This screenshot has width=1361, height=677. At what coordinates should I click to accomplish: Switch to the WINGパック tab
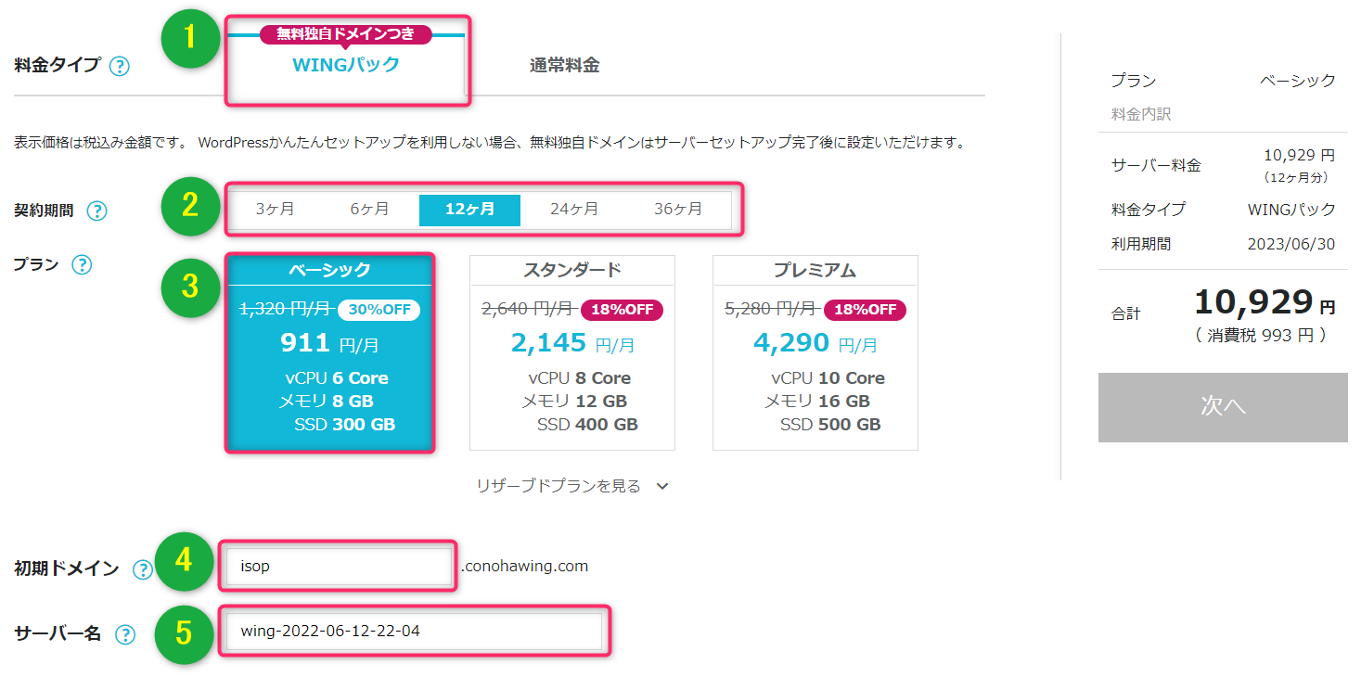[346, 65]
